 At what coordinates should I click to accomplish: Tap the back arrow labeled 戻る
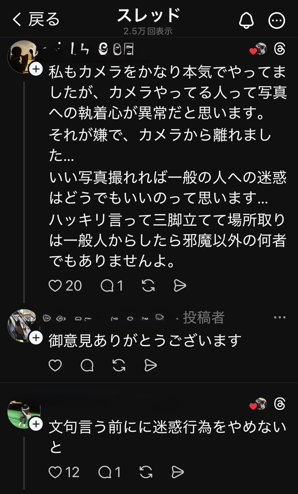[x=35, y=19]
